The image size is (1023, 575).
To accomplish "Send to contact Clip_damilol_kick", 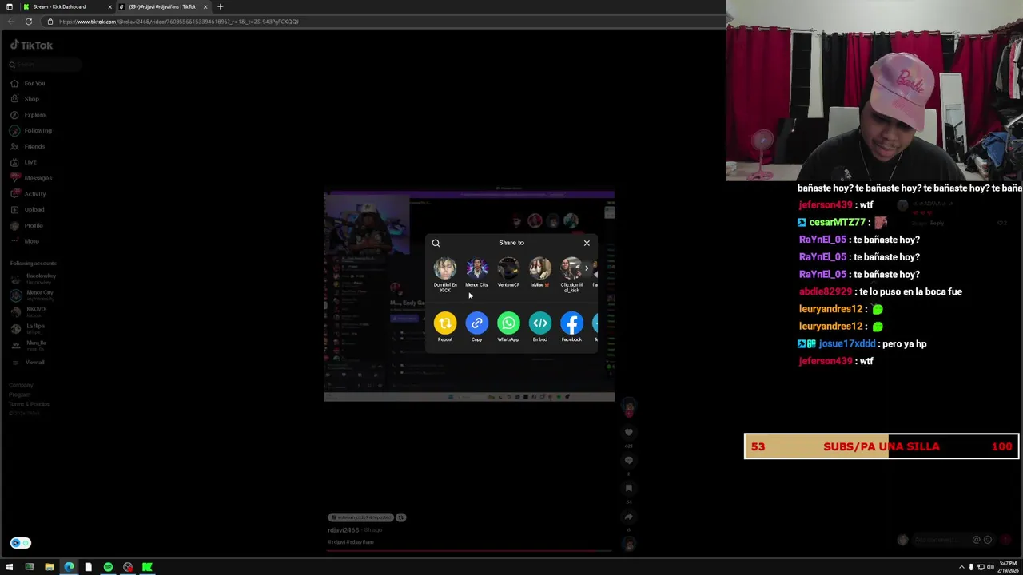I will click(x=571, y=275).
